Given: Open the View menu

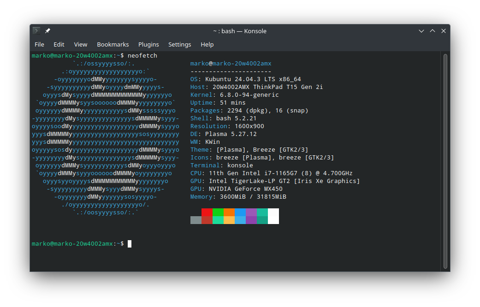Looking at the screenshot, I should (x=80, y=44).
